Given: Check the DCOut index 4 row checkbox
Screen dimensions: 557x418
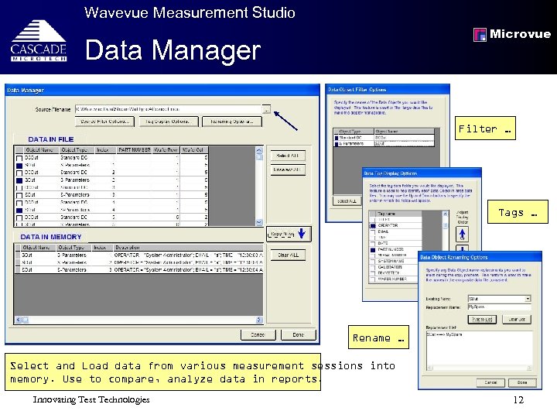Looking at the screenshot, I should point(19,203).
